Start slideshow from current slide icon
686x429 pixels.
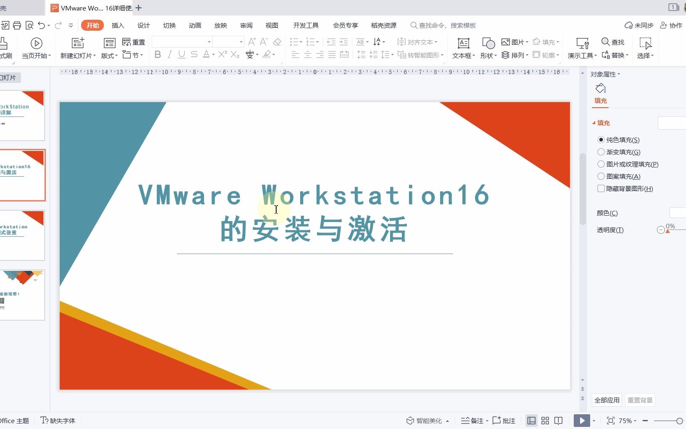[37, 43]
